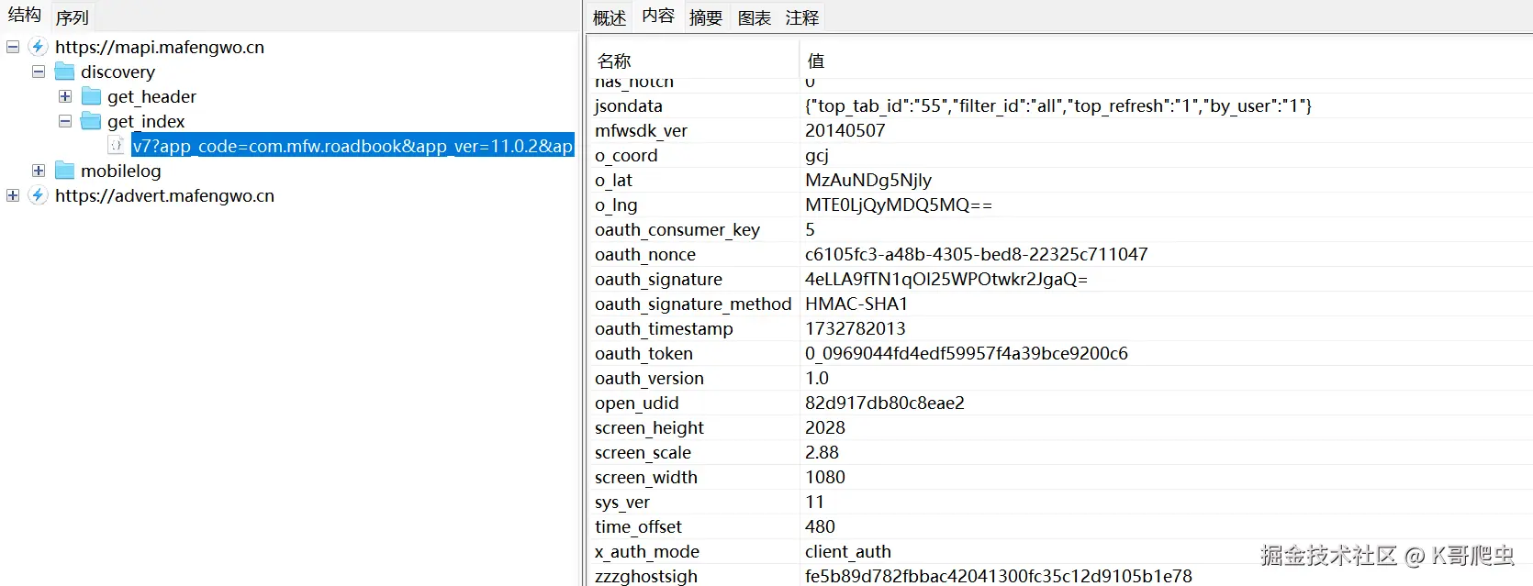Collapse the get_index folder node

(x=65, y=121)
